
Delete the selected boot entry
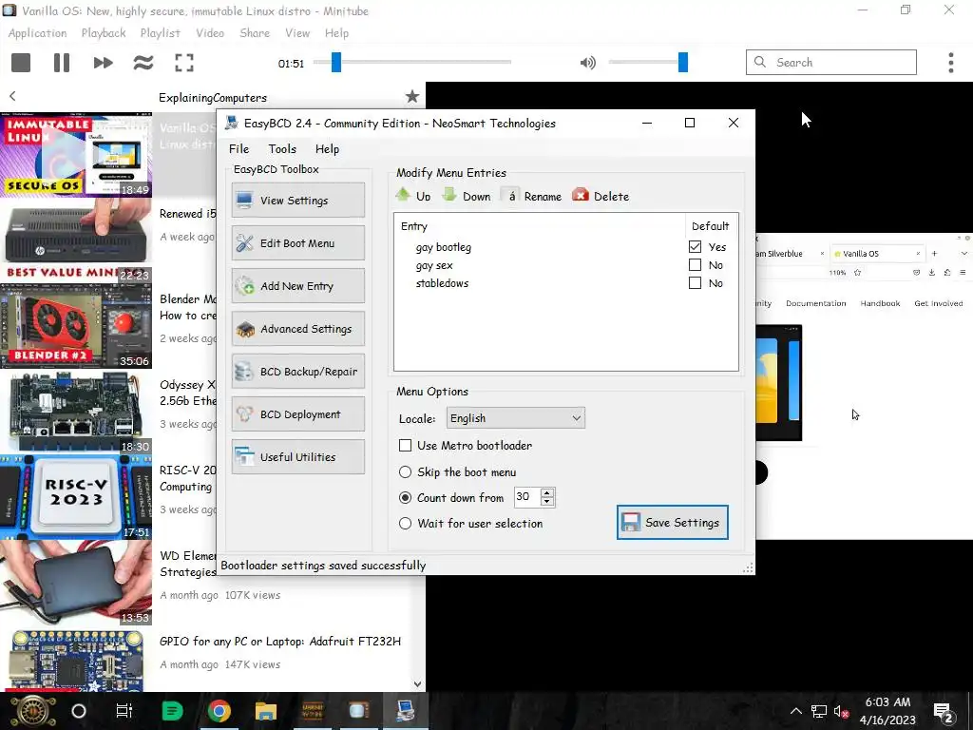pyautogui.click(x=601, y=196)
